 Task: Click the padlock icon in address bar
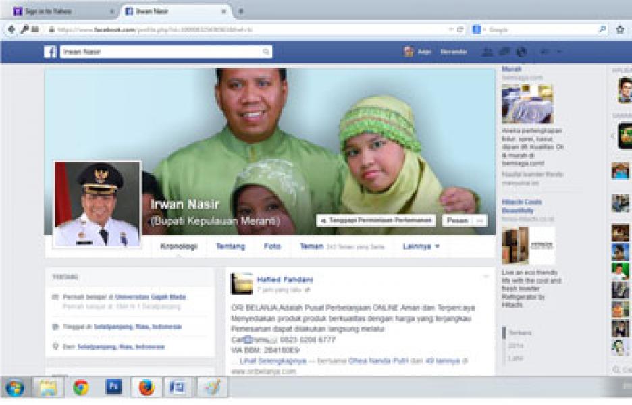point(51,30)
